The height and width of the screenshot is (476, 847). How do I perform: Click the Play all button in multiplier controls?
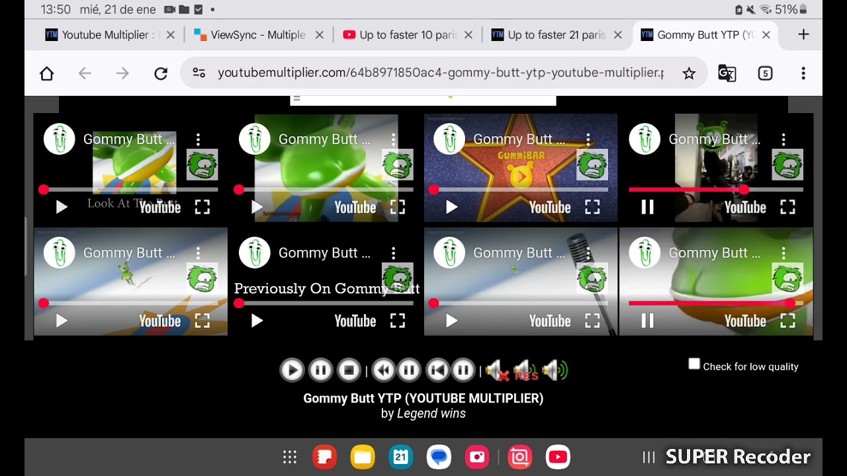(292, 370)
